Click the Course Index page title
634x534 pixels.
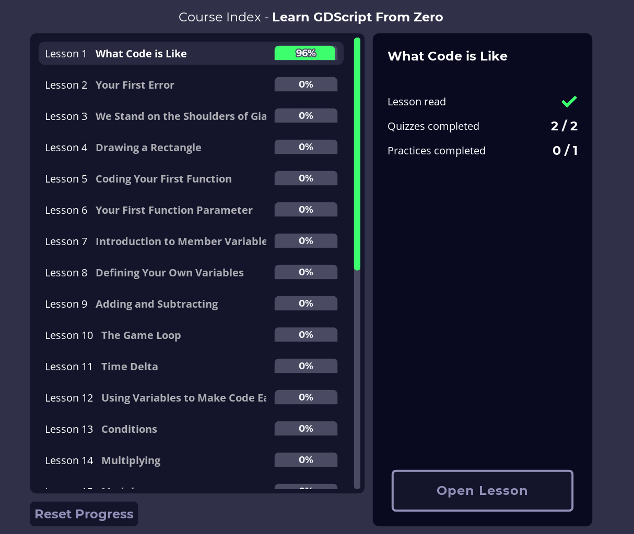pos(311,17)
